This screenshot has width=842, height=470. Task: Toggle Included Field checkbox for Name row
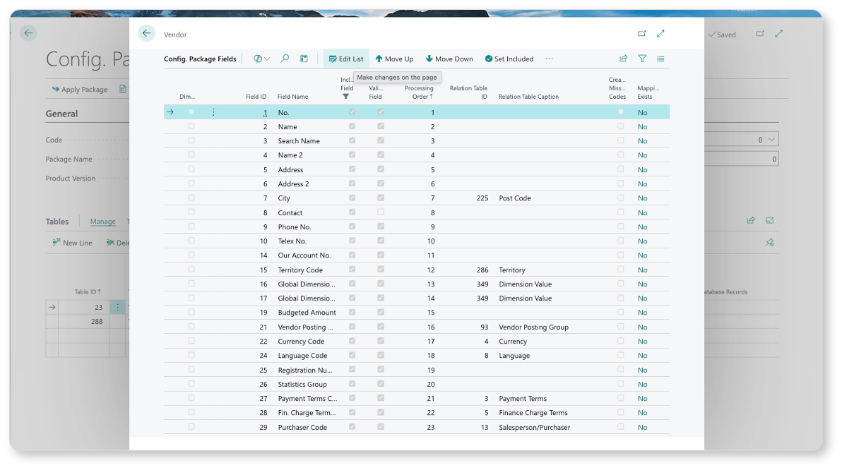coord(352,126)
